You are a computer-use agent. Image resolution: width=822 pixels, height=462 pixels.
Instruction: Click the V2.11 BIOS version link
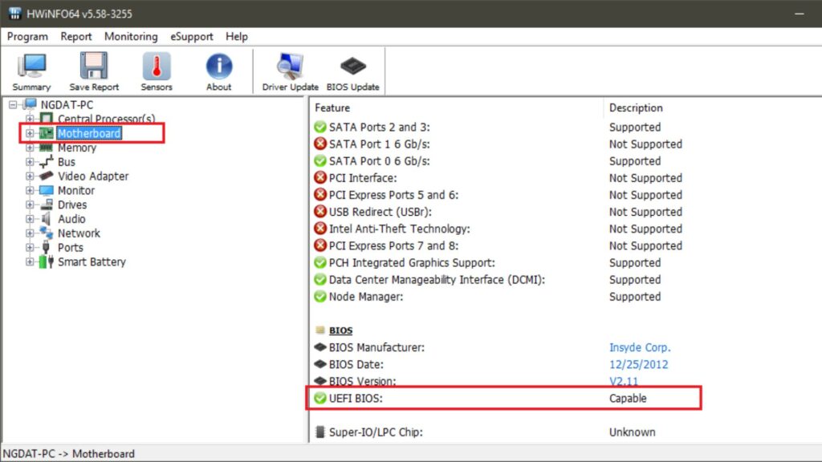pyautogui.click(x=624, y=381)
